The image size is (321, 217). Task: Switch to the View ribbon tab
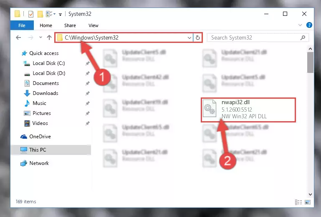[94, 25]
